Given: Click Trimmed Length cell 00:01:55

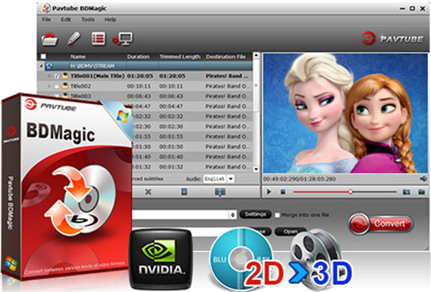Looking at the screenshot, I should point(171,136).
